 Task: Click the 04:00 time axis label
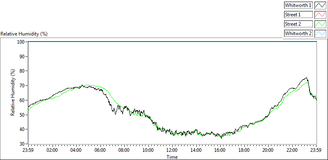click(76, 150)
